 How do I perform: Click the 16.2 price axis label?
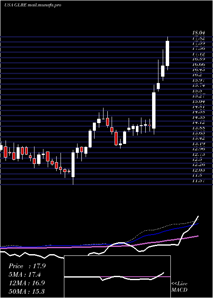click(x=197, y=75)
